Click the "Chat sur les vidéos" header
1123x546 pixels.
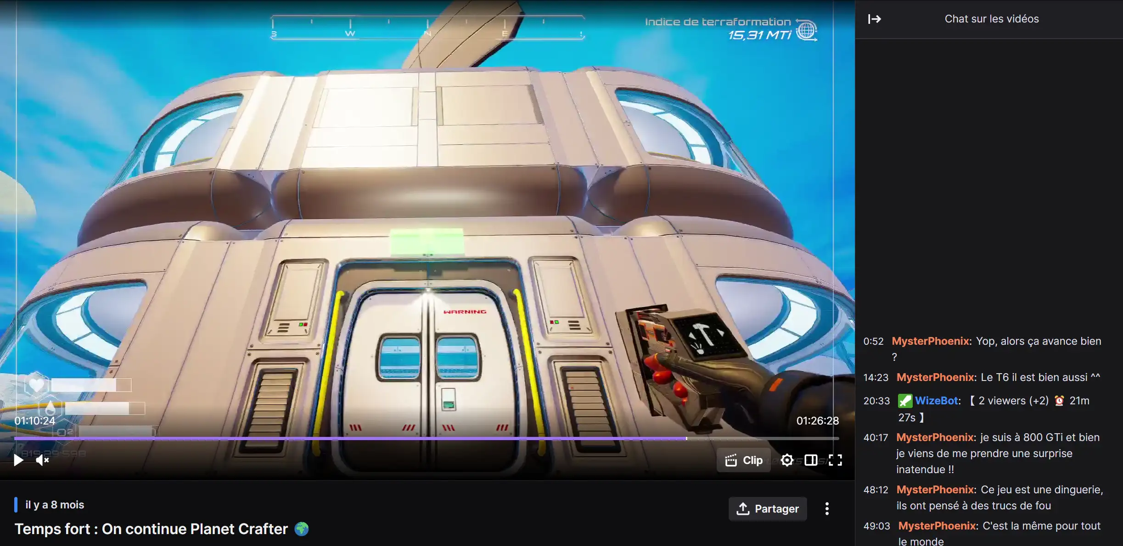pos(992,19)
